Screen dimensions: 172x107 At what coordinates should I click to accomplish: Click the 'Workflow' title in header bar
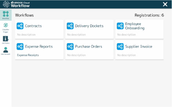pyautogui.click(x=20, y=6)
